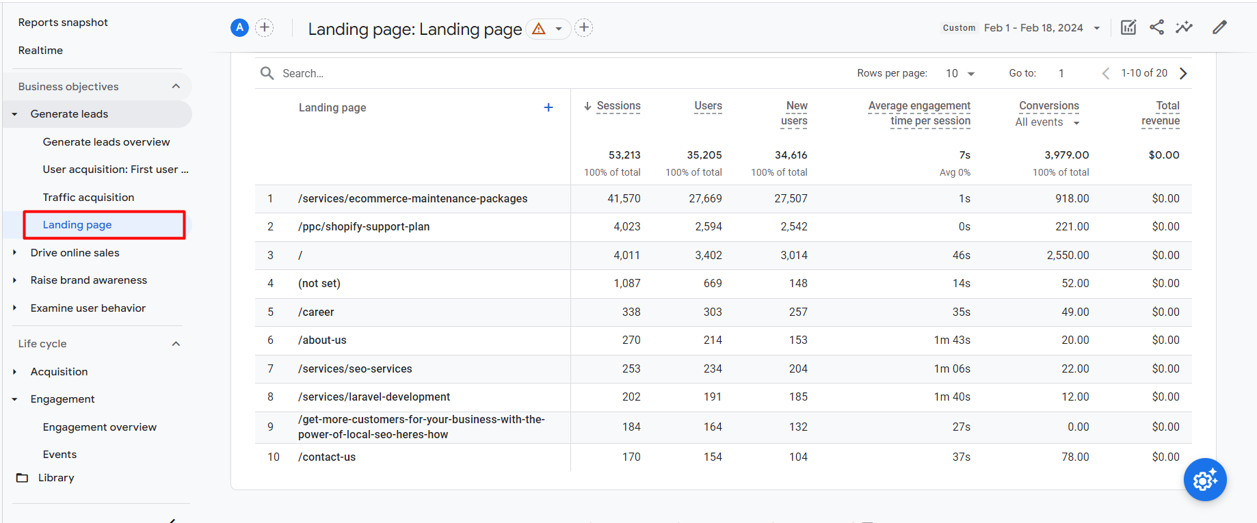Add filter with the plus after the title
Viewport: 1257px width, 523px height.
[x=583, y=27]
